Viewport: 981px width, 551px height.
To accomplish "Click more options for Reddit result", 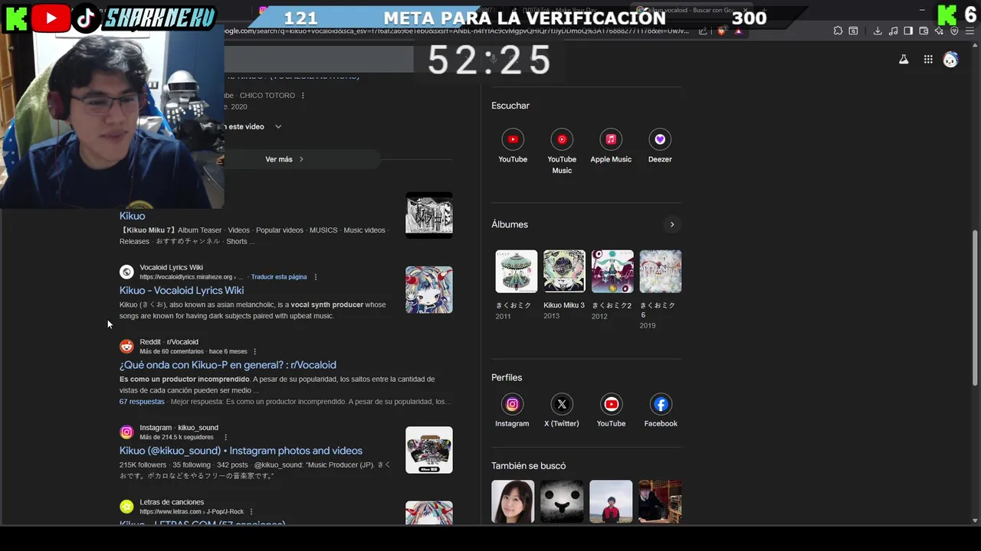I will (x=255, y=351).
